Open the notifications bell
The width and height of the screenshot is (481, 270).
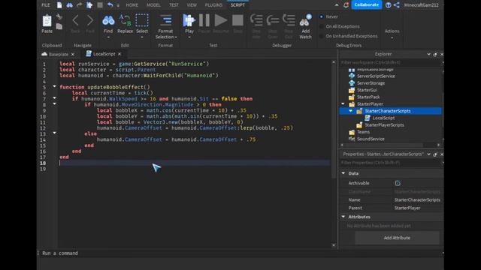346,5
